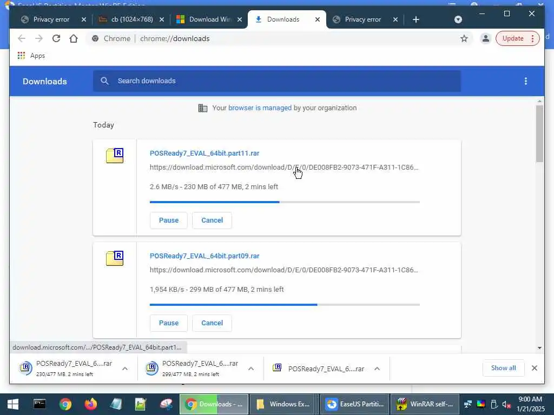This screenshot has height=415, width=554.
Task: Close the downloads shelf bar
Action: pyautogui.click(x=534, y=368)
